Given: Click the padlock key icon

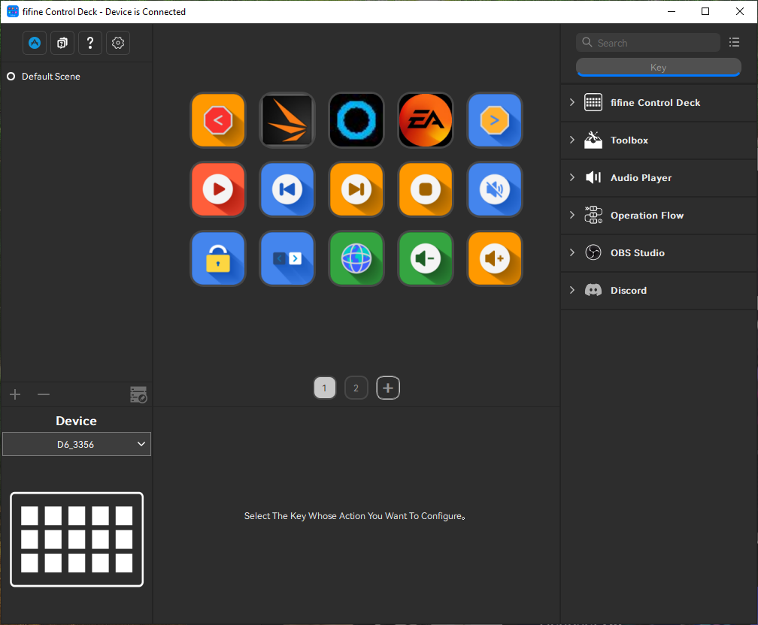Looking at the screenshot, I should click(x=218, y=258).
